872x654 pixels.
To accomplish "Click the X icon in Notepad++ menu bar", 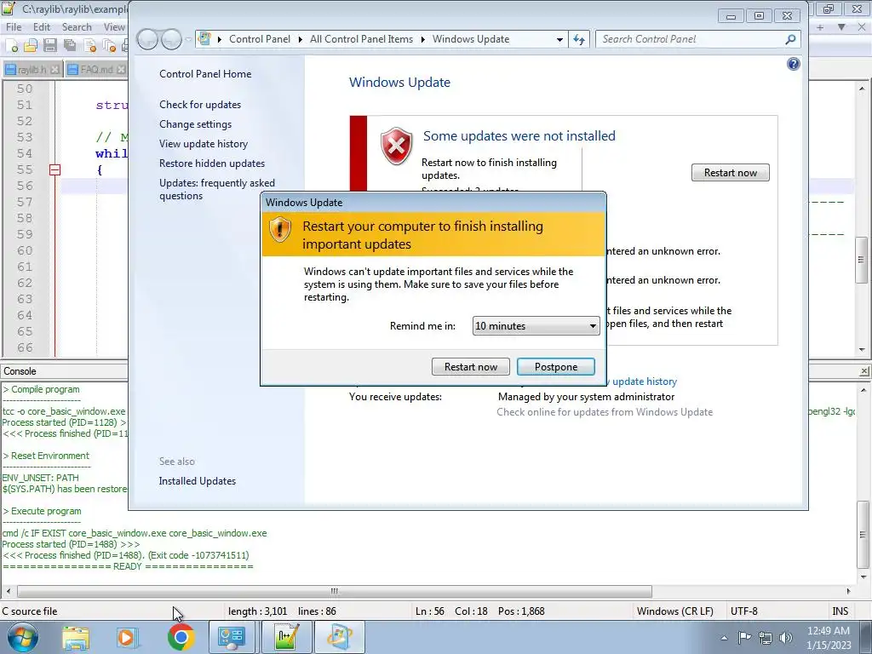I will (x=863, y=26).
